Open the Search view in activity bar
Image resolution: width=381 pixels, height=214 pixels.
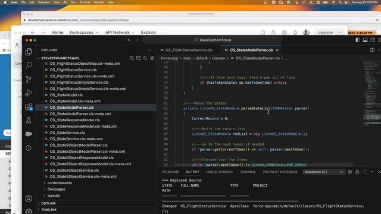(x=29, y=65)
